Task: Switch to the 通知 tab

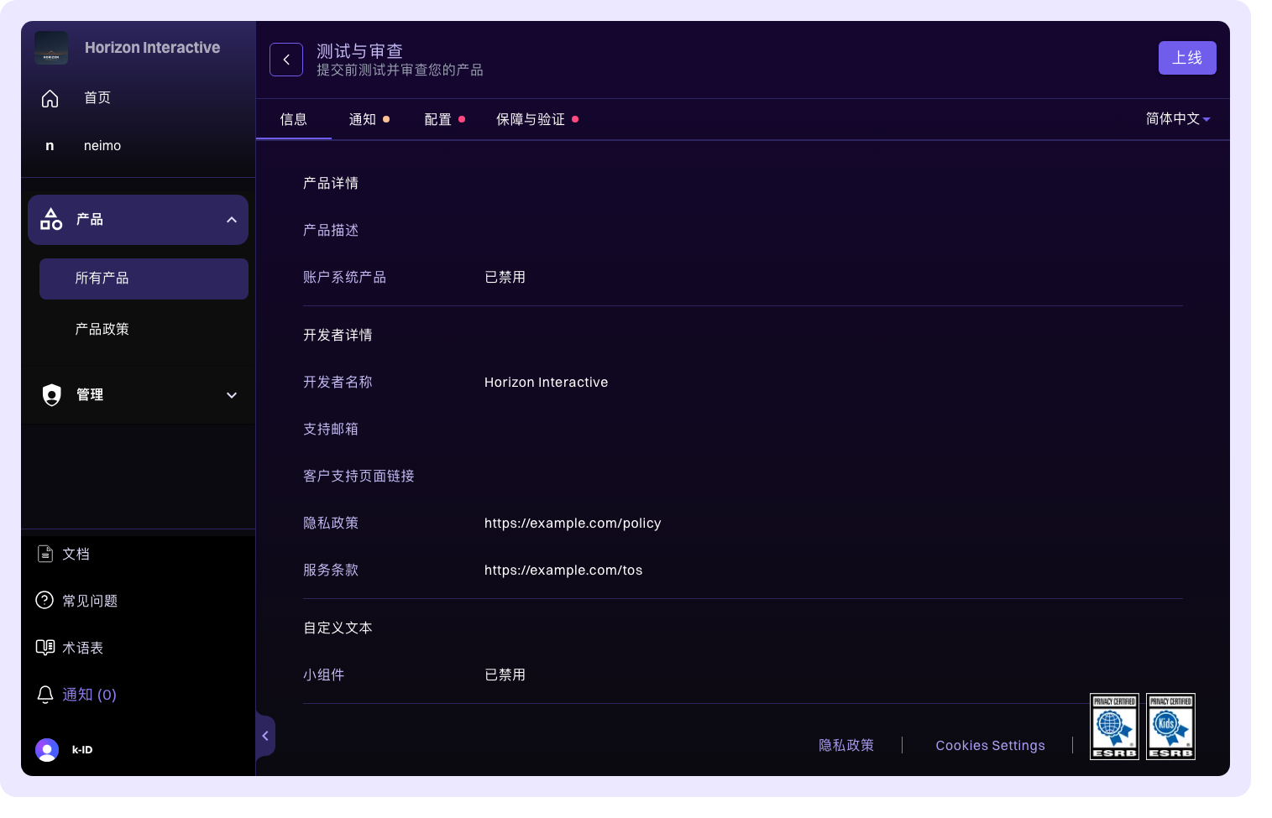Action: tap(369, 119)
